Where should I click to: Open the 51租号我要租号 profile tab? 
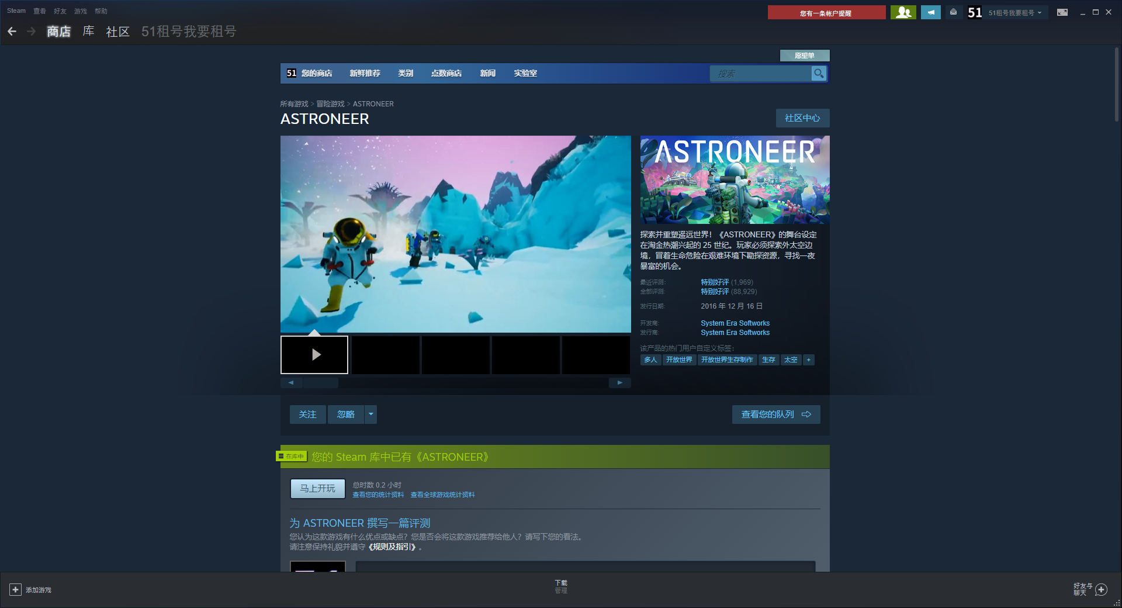189,32
